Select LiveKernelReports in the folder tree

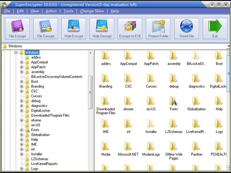coord(44,164)
